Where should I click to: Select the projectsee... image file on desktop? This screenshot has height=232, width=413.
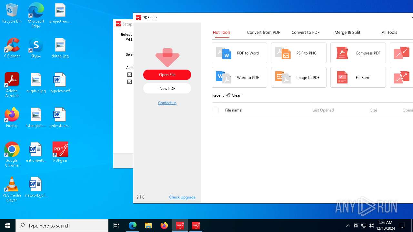coord(60,14)
